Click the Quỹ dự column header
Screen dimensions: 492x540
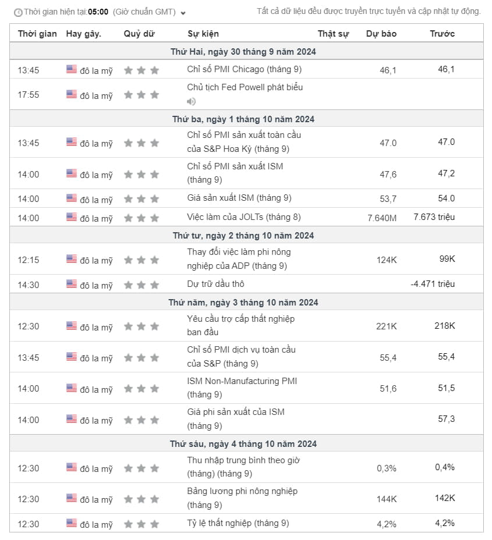[x=139, y=34]
